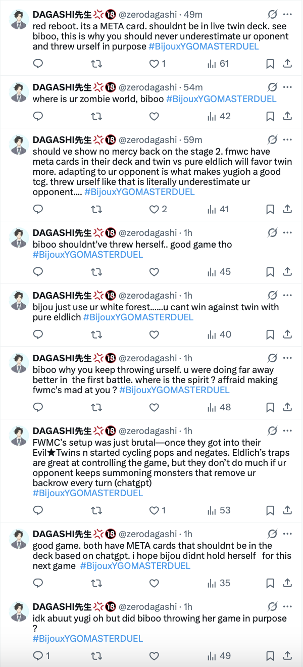Click the Grok icon on the 59m tweet
The image size is (303, 667).
(272, 139)
